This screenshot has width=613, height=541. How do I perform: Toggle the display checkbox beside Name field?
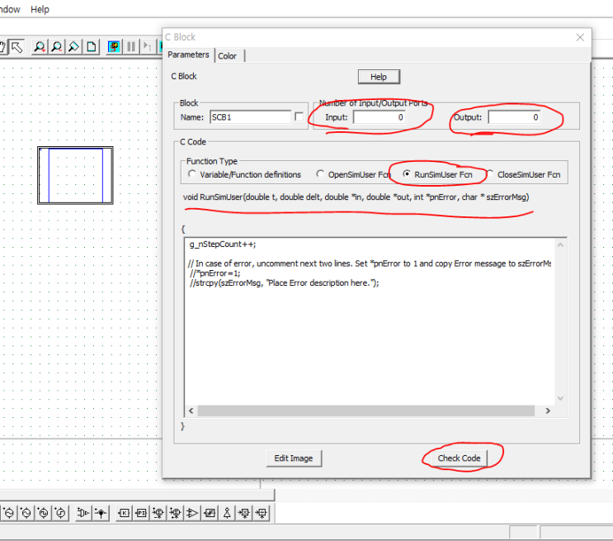[x=299, y=116]
